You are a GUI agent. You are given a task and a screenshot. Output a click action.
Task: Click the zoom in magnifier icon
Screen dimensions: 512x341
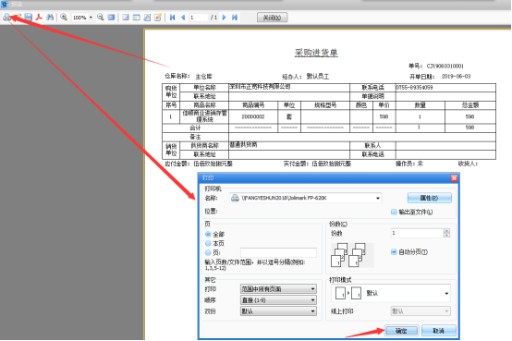point(64,18)
